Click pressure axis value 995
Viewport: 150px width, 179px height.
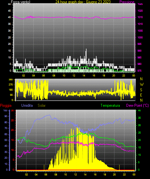[139, 44]
